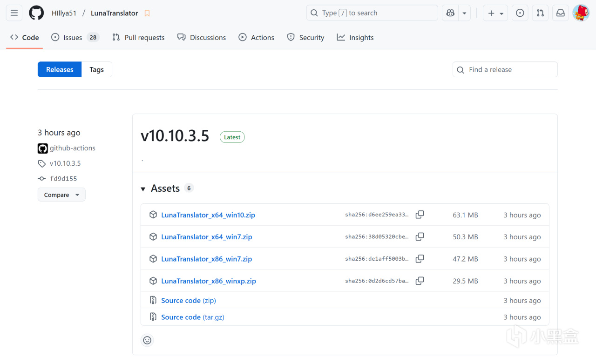596x357 pixels.
Task: Expand the create new plus dropdown
Action: pos(495,13)
